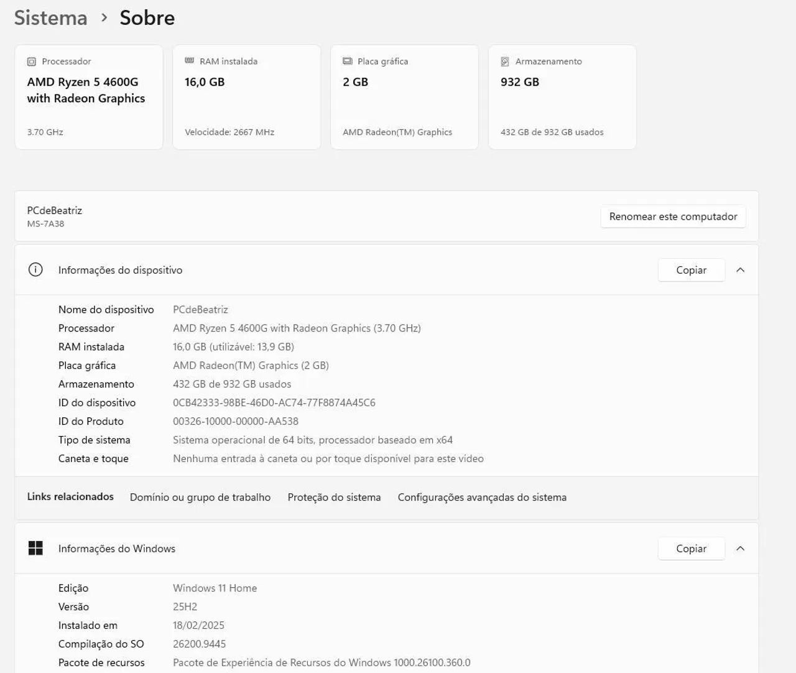Image resolution: width=796 pixels, height=673 pixels.
Task: Click the Caneta e toque label
Action: pyautogui.click(x=93, y=459)
